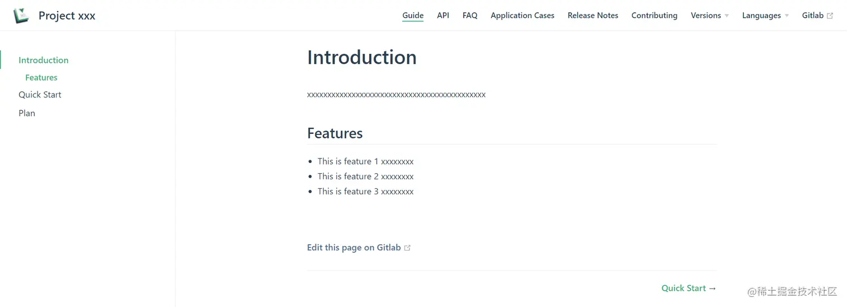Click the external link icon after Edit this page
847x307 pixels.
click(407, 248)
